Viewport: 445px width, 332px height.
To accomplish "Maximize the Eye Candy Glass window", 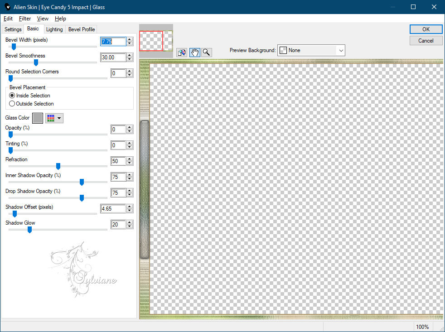I will point(413,7).
